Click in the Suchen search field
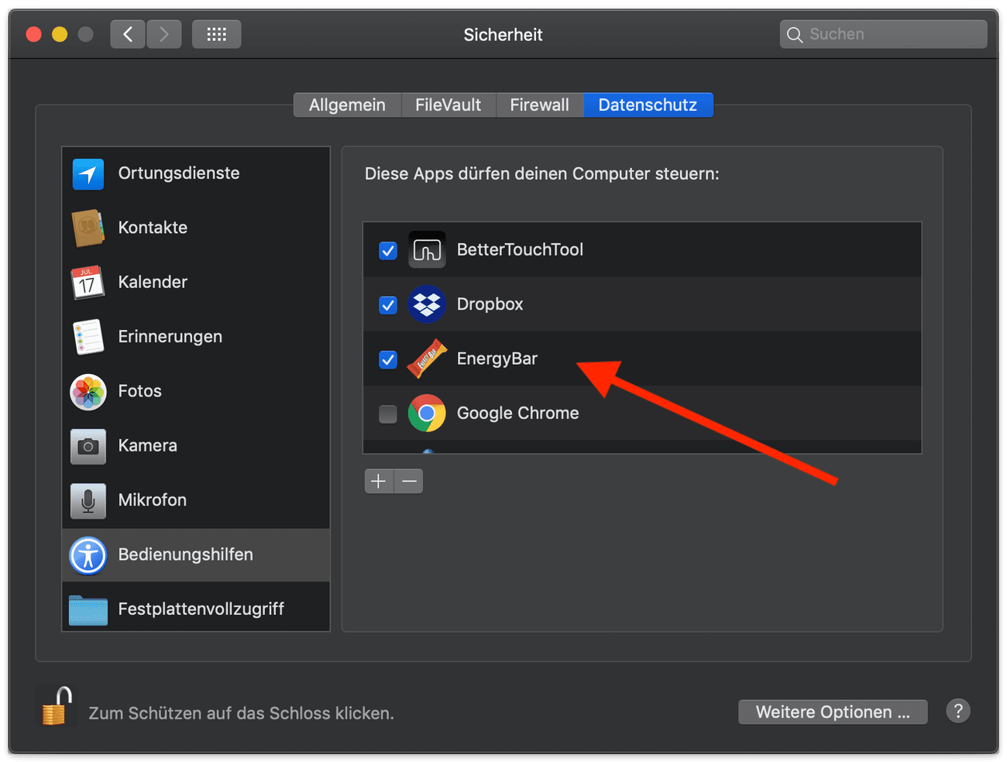The image size is (1007, 762). click(883, 34)
